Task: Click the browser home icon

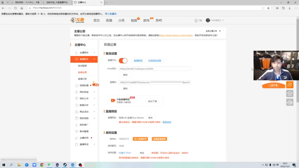Action: tap(22, 8)
